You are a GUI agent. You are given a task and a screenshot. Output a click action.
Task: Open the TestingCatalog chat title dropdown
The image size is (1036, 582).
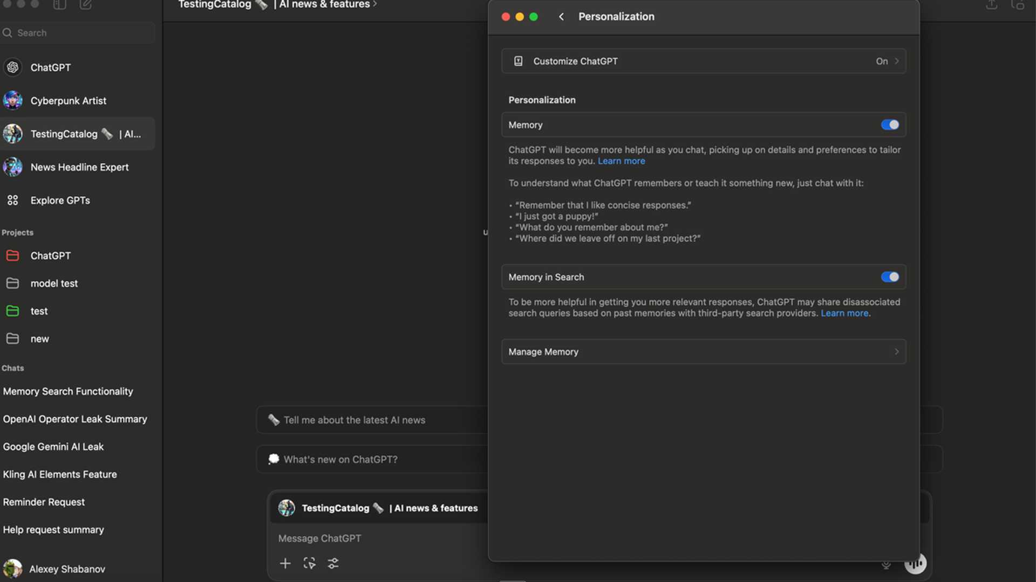coord(276,5)
